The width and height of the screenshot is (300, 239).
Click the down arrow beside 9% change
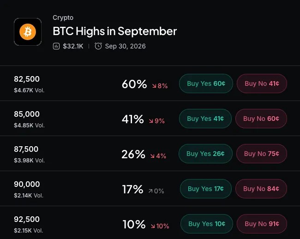pos(151,121)
